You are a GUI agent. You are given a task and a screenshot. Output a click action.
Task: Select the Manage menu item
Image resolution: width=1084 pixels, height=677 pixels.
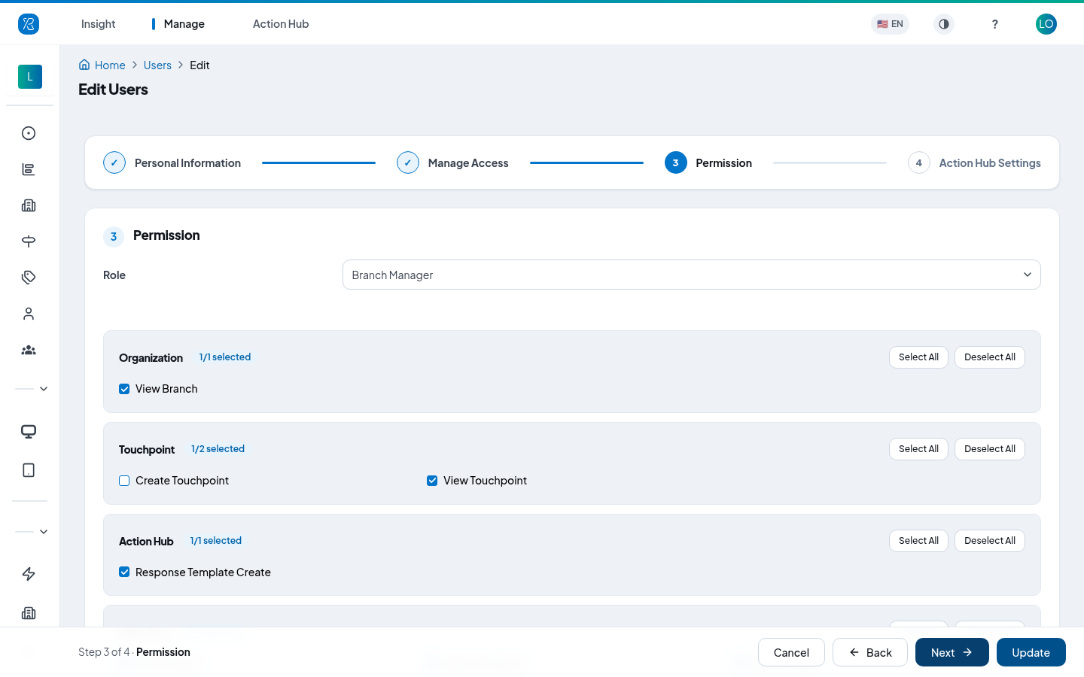(184, 24)
